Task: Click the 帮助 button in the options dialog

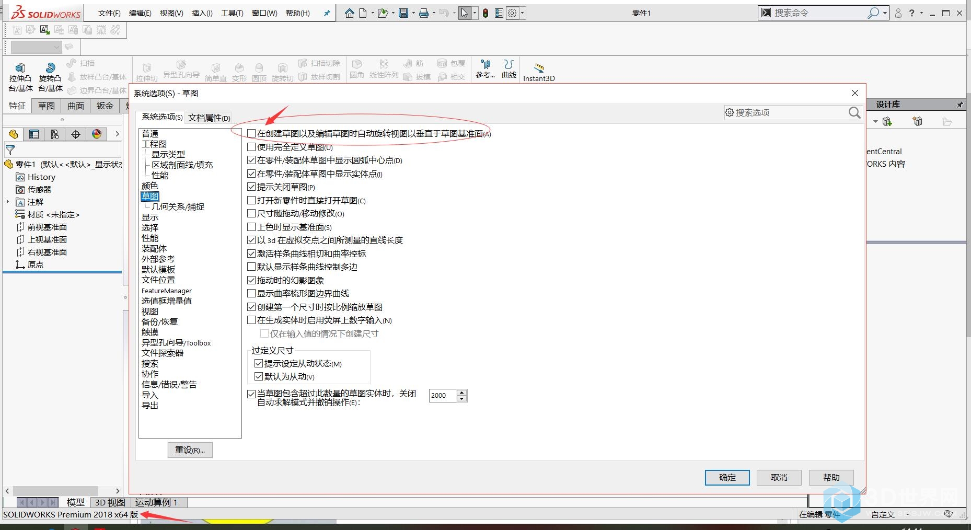Action: pos(831,477)
